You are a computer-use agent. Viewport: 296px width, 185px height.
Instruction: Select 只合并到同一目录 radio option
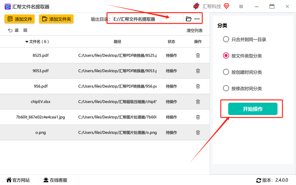pyautogui.click(x=226, y=39)
